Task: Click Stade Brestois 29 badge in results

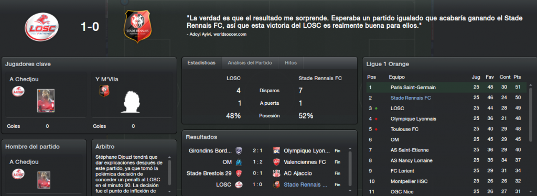Action: click(239, 173)
